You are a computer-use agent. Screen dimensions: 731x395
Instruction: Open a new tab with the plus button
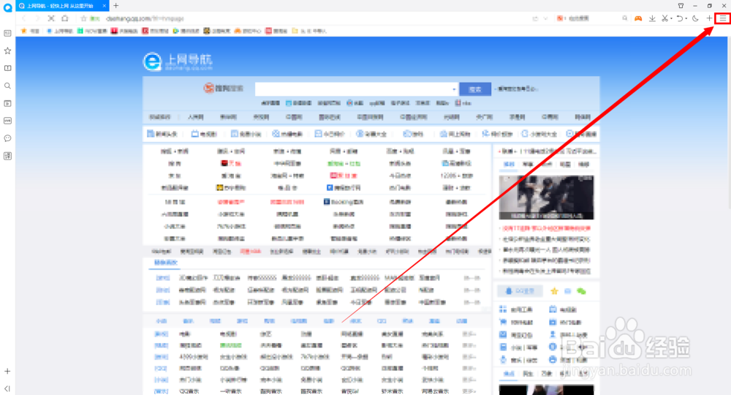[x=116, y=6]
